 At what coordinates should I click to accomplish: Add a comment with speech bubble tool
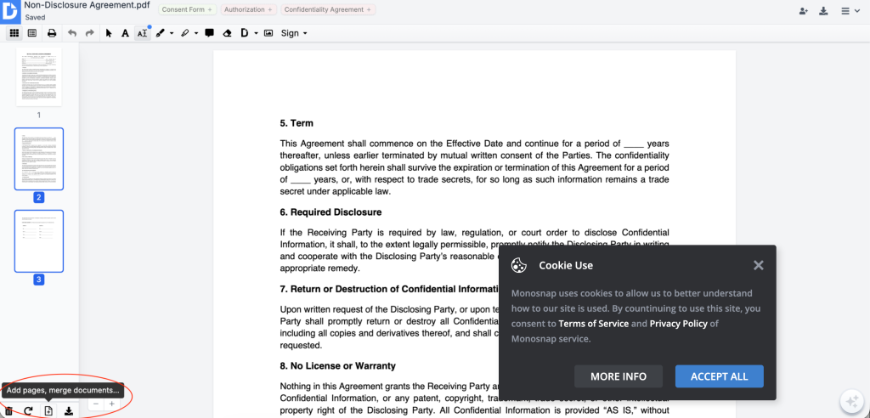(x=209, y=33)
